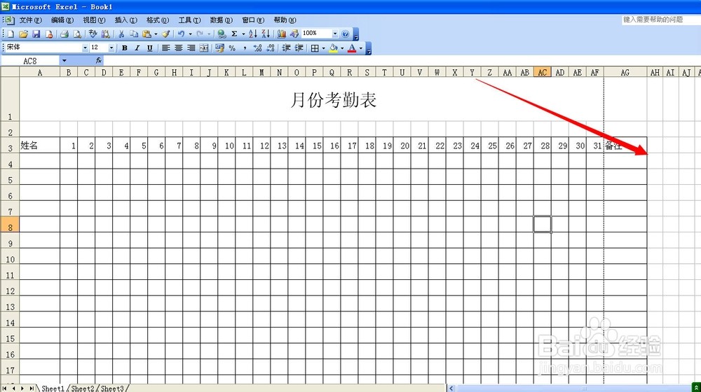Viewport: 701px width, 392px height.
Task: Expand the AutoSum functions arrow
Action: click(243, 34)
